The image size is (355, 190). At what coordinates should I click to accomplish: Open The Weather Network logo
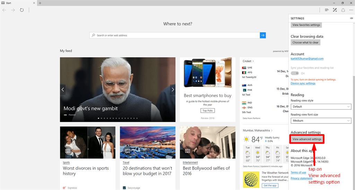[x=251, y=179]
